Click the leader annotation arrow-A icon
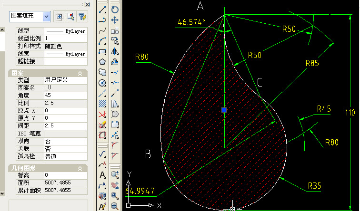Image resolution: width=360 pixels, height=211 pixels. point(102,164)
